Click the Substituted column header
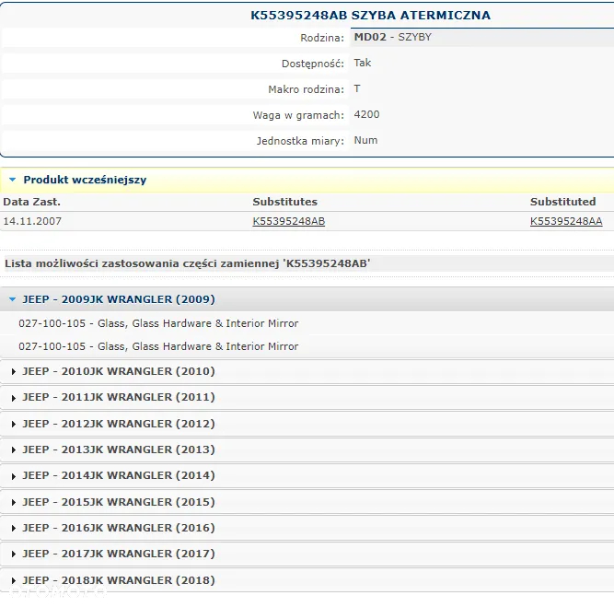This screenshot has height=607, width=614. coord(562,202)
